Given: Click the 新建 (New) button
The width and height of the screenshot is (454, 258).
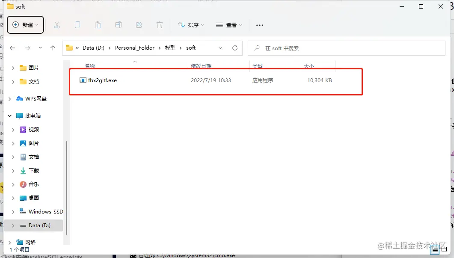Looking at the screenshot, I should (x=26, y=25).
